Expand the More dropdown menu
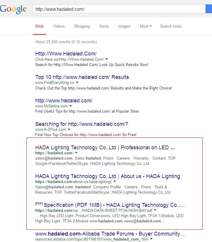The width and height of the screenshot is (212, 242). 146,26
